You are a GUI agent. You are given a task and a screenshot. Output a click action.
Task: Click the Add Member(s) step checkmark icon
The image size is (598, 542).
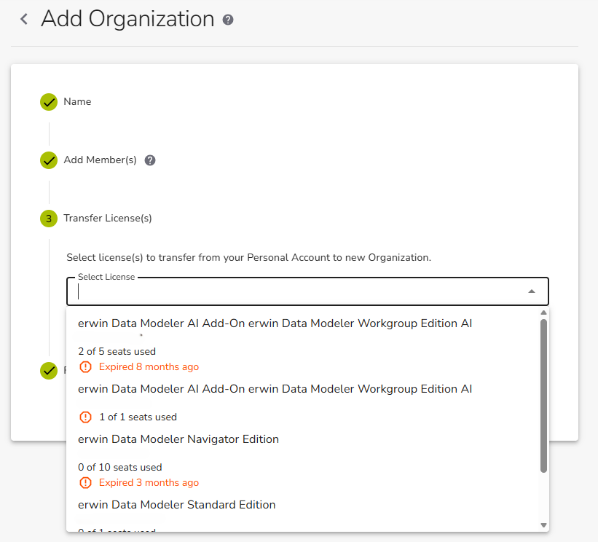(49, 160)
